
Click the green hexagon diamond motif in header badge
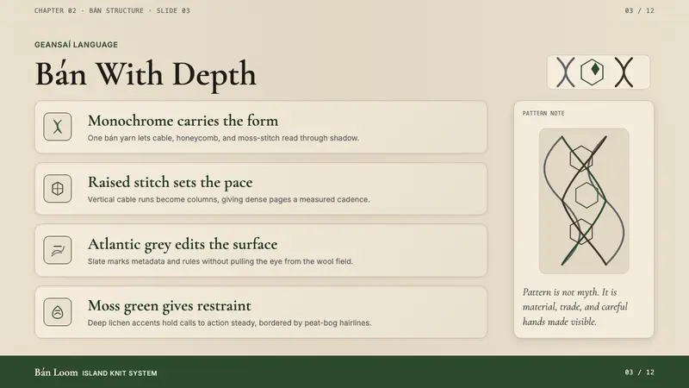click(x=593, y=72)
